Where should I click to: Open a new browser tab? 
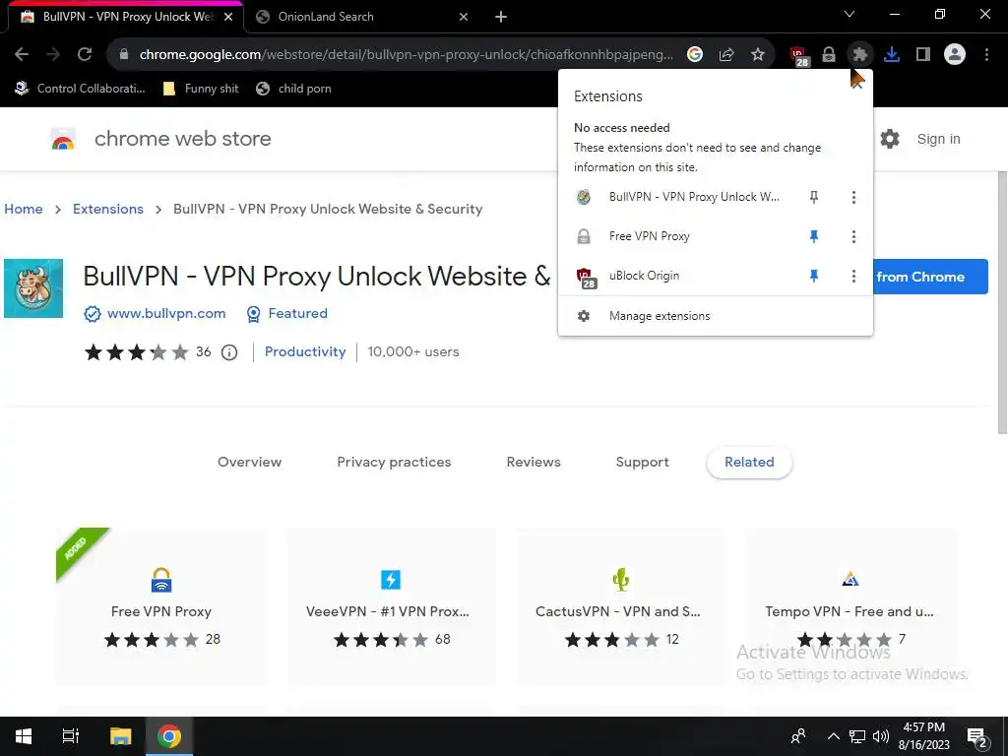501,17
